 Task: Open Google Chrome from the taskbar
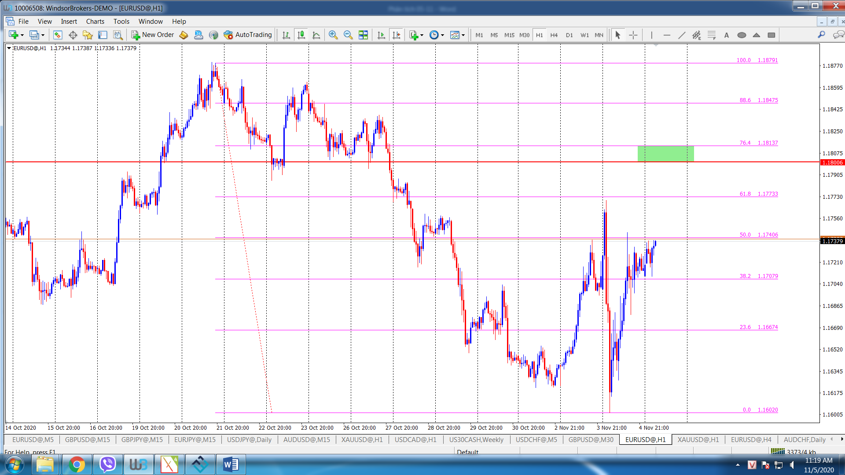tap(77, 464)
